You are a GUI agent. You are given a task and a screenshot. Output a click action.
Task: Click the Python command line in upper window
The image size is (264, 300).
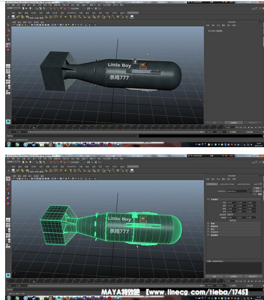[x=75, y=136]
